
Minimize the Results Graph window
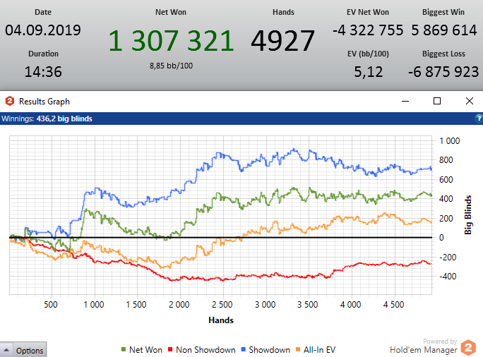pos(405,101)
